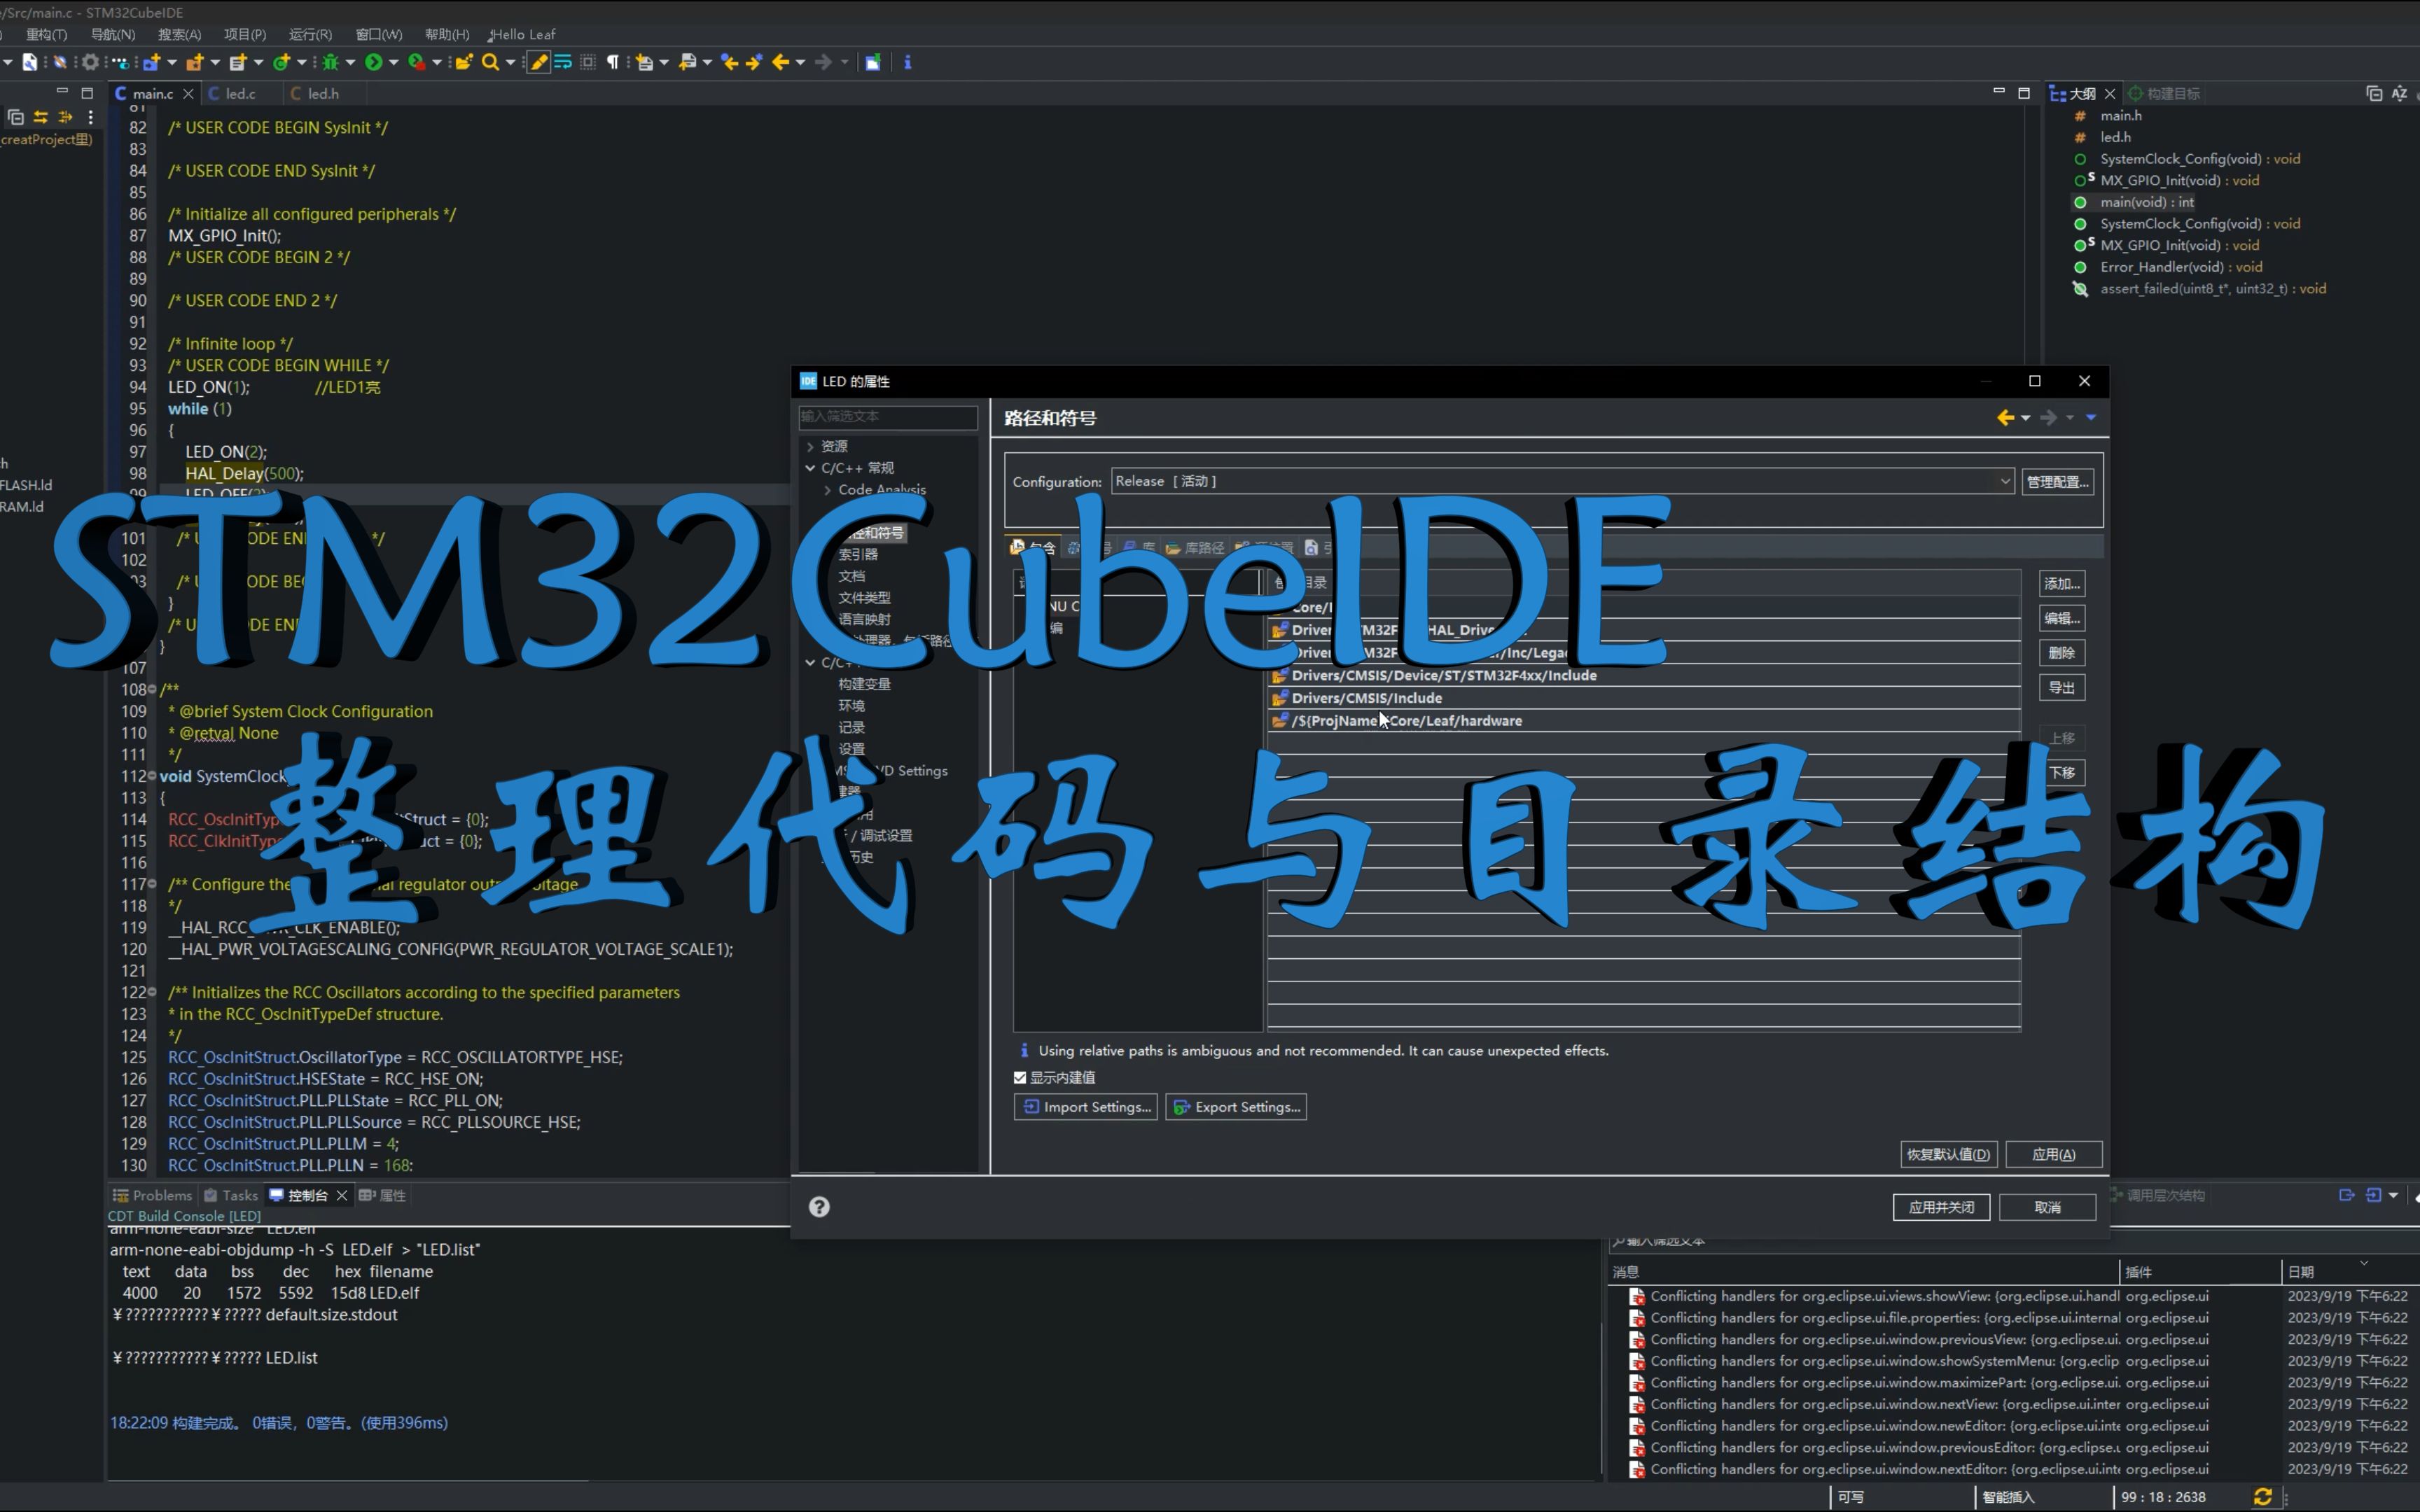Viewport: 2420px width, 1512px height.
Task: Collapse the C/C++ 常规 tree node
Action: coord(810,468)
